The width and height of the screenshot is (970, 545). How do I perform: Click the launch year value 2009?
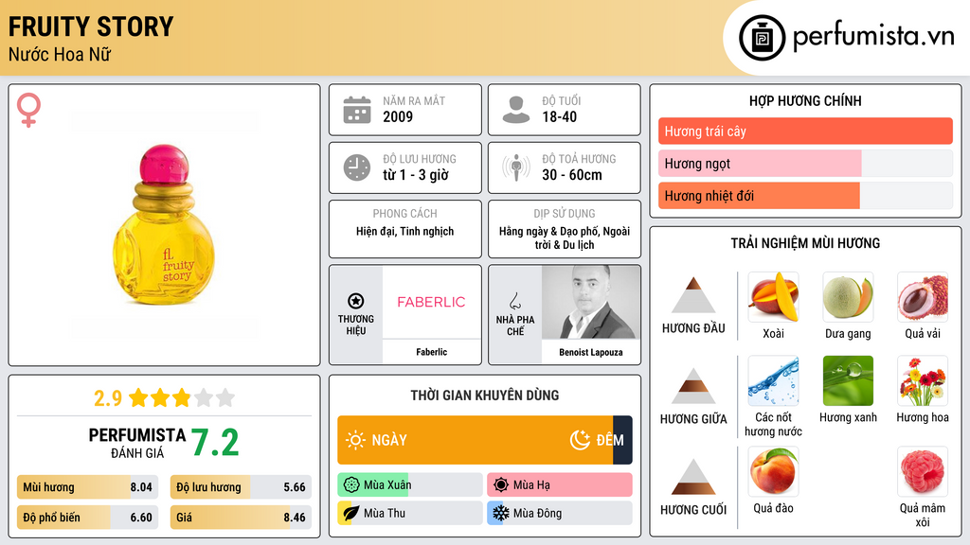click(x=398, y=116)
